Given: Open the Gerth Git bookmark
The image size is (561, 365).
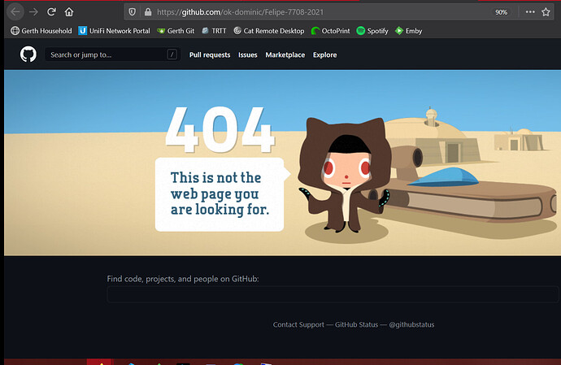Looking at the screenshot, I should pyautogui.click(x=176, y=31).
